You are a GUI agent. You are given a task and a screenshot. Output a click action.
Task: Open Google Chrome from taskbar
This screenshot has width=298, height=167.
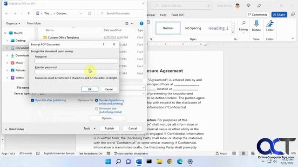(169, 161)
